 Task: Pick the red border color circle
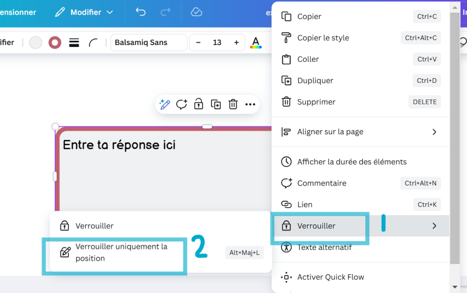click(55, 42)
